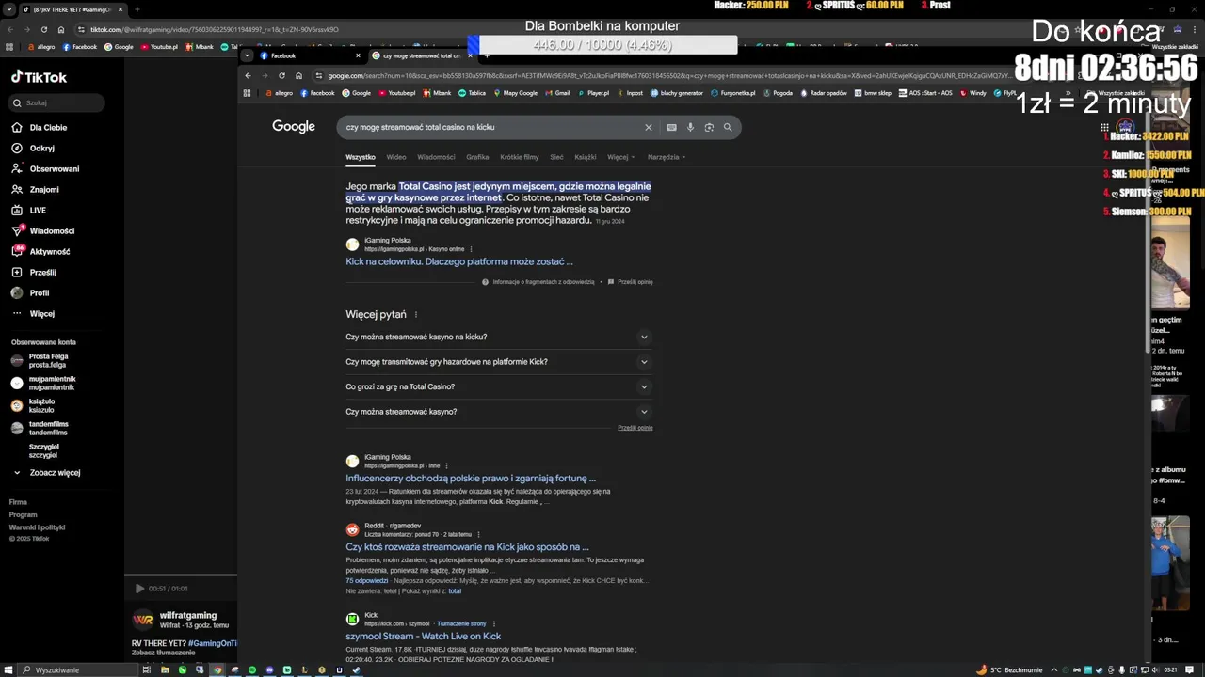Click the Google logo on results page
Screen dimensions: 1205x677
pyautogui.click(x=294, y=126)
